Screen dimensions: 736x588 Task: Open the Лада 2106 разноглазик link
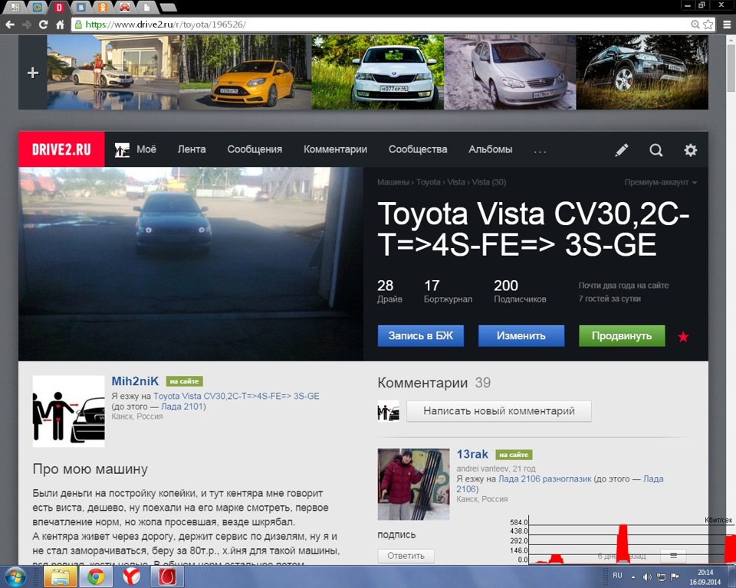click(x=544, y=479)
